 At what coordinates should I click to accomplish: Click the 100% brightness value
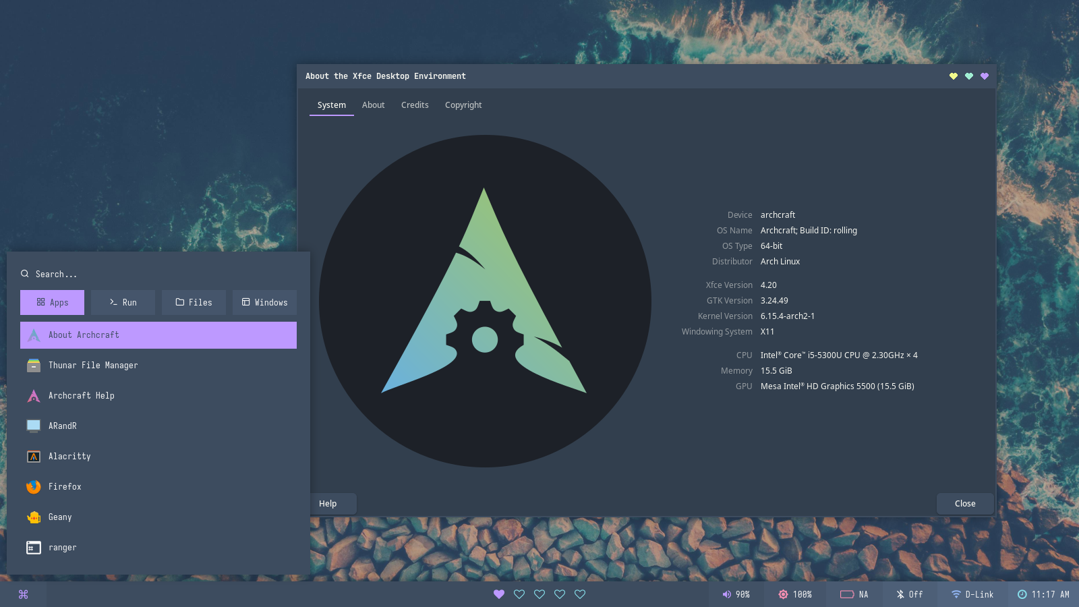803,594
